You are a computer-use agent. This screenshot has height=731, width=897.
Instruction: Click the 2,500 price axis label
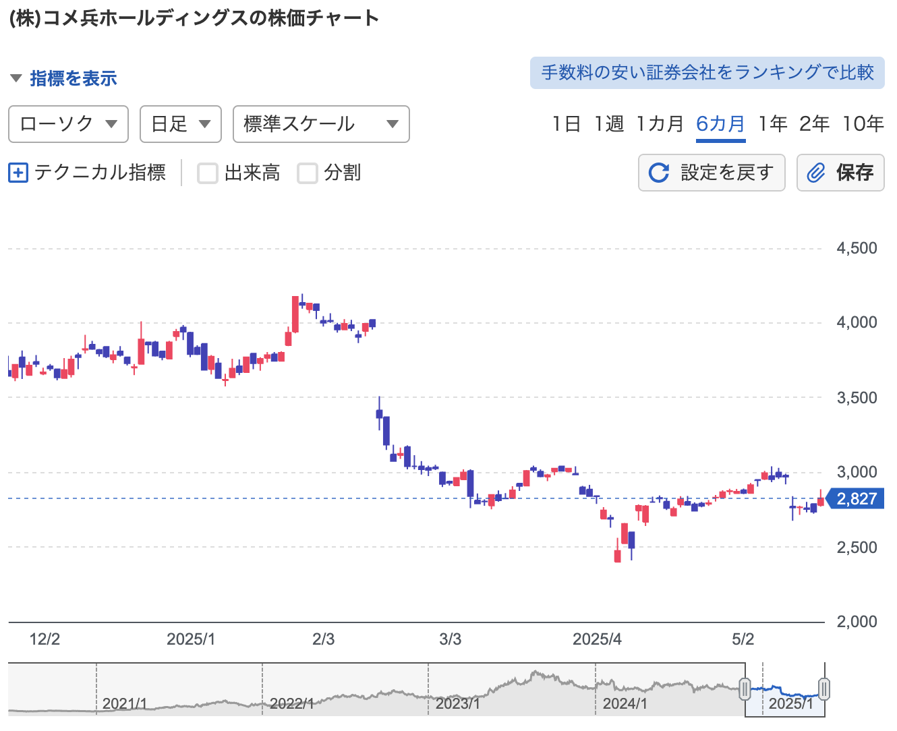pyautogui.click(x=857, y=548)
